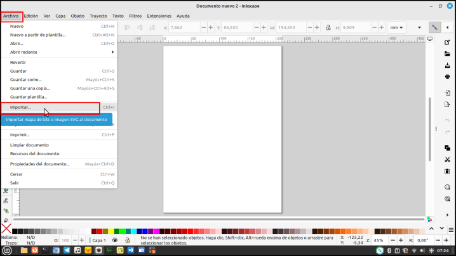The image size is (456, 256).
Task: Click the zoom drawing magnifier icon
Action: pyautogui.click(x=447, y=199)
